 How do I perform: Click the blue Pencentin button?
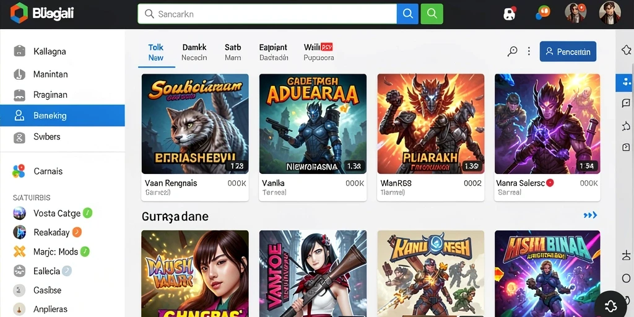[x=568, y=51]
